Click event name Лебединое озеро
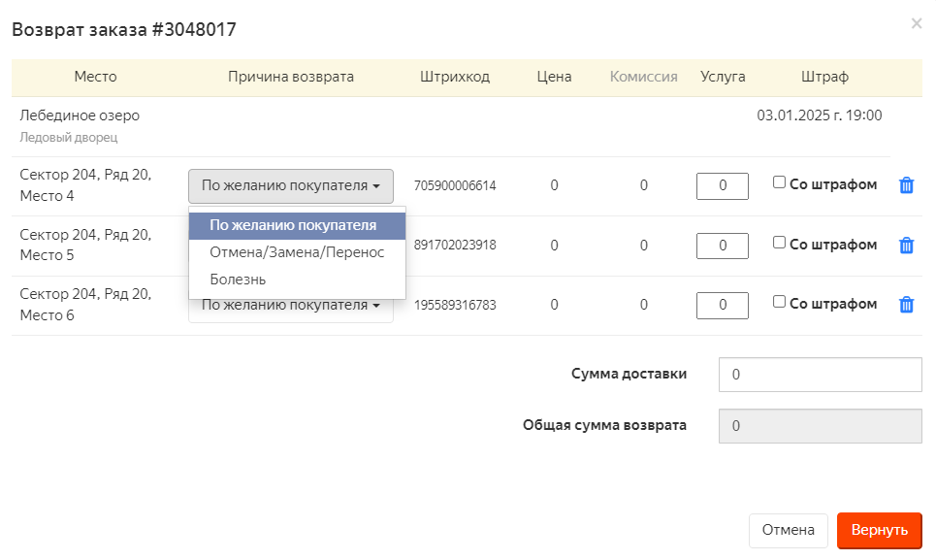This screenshot has width=936, height=560. point(80,115)
